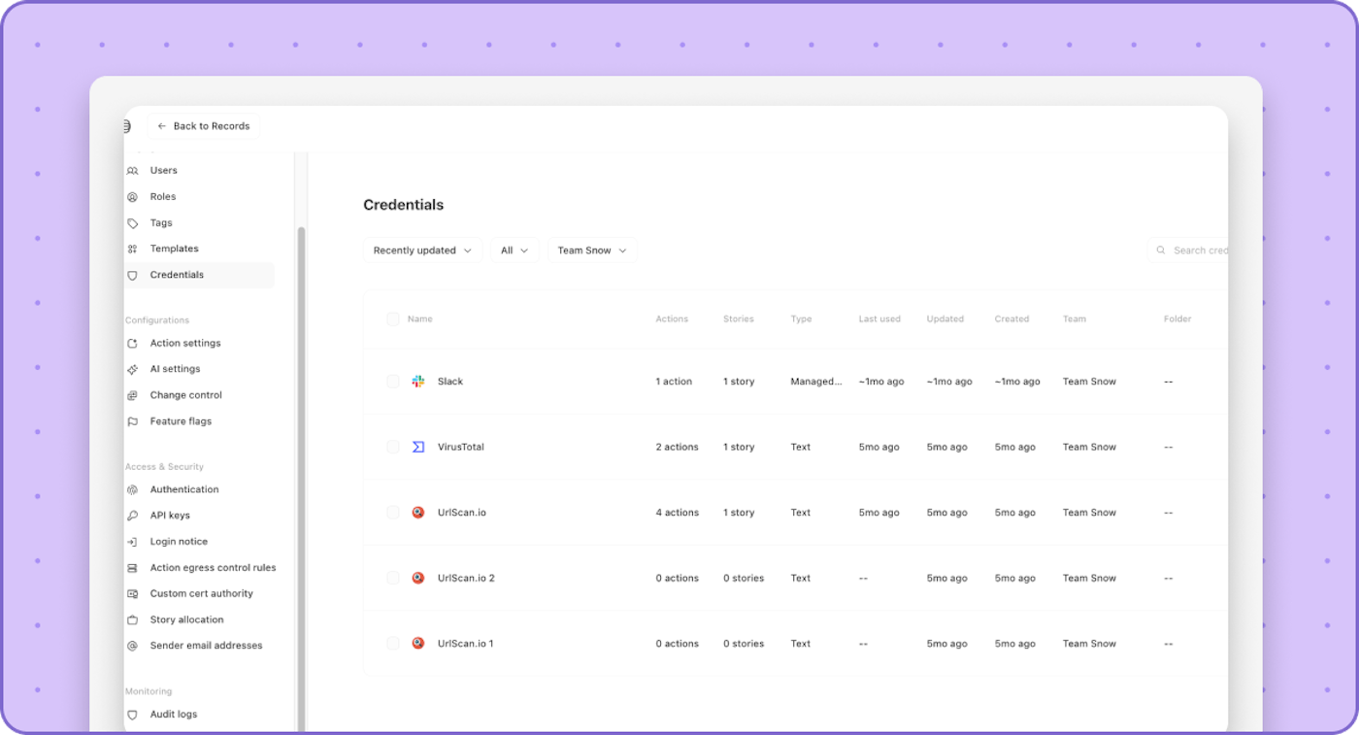Click the icon of the UrlScan.io 2 row

click(418, 579)
